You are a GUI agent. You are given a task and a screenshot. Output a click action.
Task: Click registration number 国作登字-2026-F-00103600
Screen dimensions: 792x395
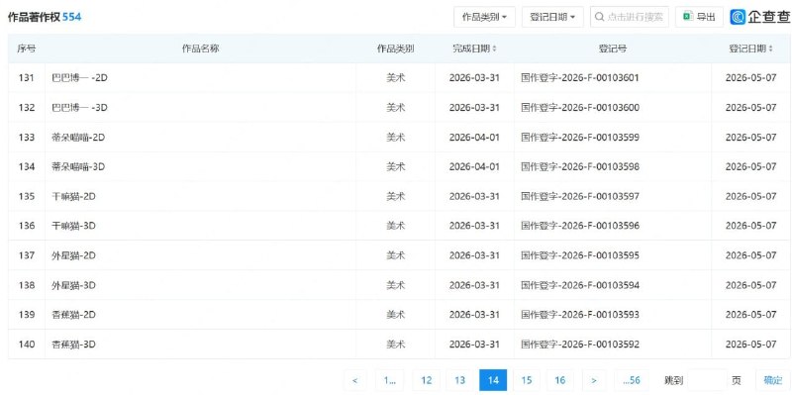pos(580,108)
